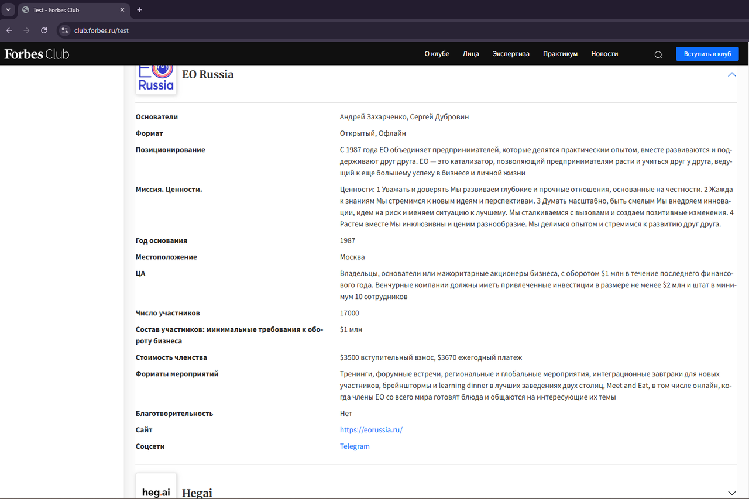Screen dimensions: 749x499
Task: Click the Соцсети label
Action: click(x=150, y=446)
